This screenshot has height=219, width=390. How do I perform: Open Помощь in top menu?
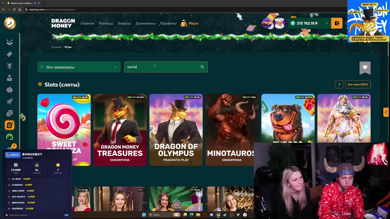[x=106, y=23]
